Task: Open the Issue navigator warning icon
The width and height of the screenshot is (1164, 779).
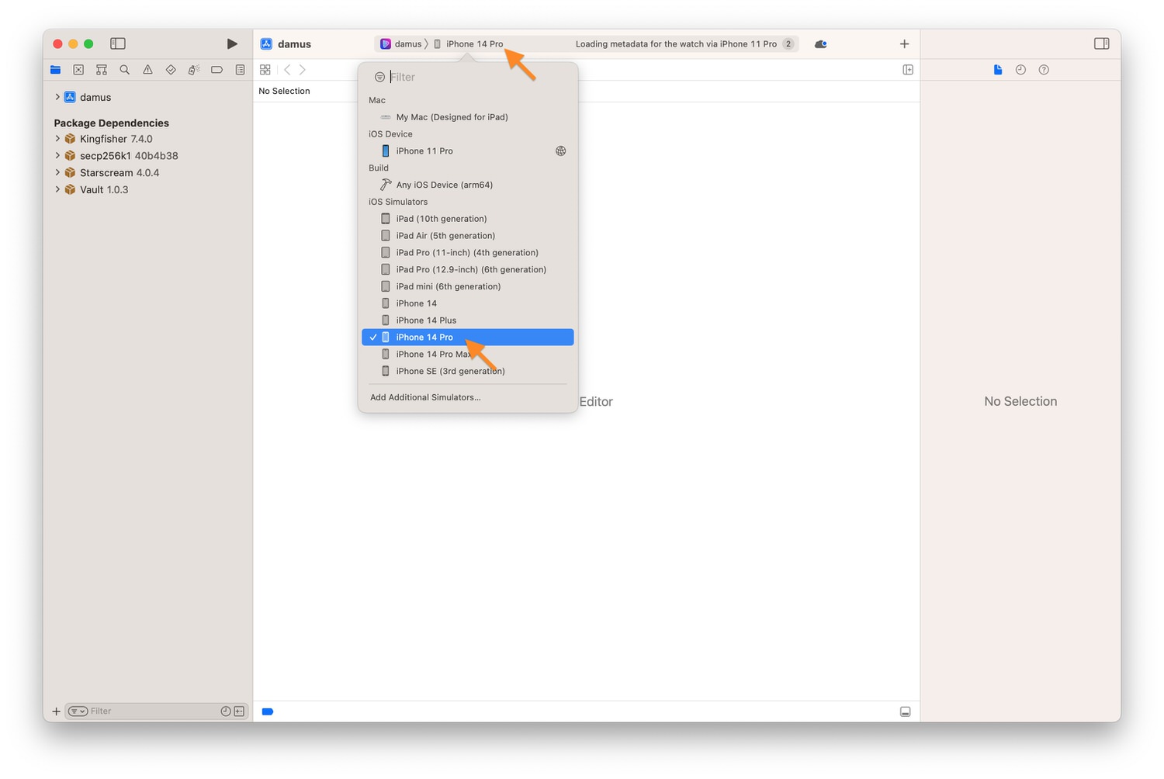Action: (147, 70)
